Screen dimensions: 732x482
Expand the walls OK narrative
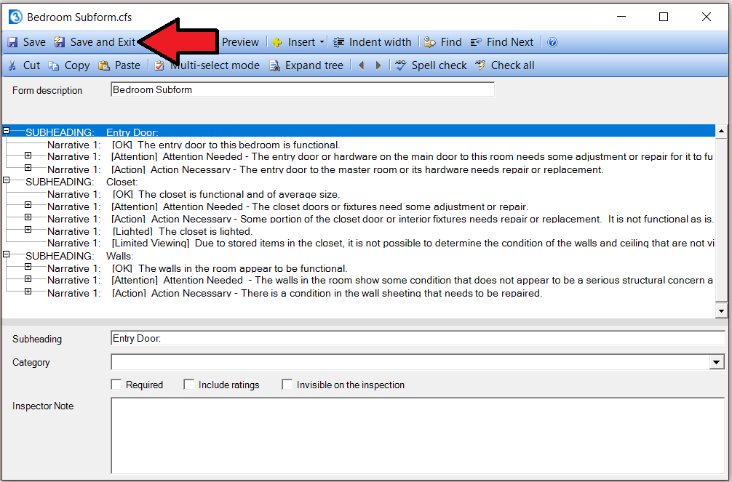[x=28, y=267]
